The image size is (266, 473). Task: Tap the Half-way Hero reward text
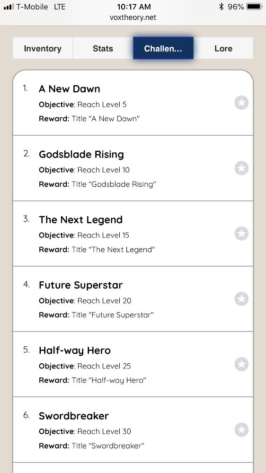tap(92, 380)
